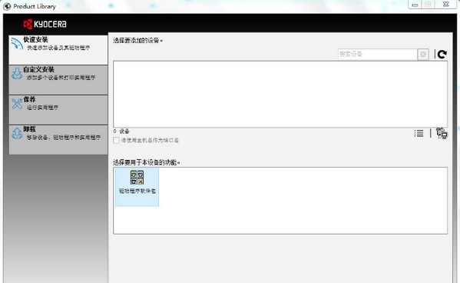
Task: Open the 卸载 uninstall tab
Action: [58, 140]
